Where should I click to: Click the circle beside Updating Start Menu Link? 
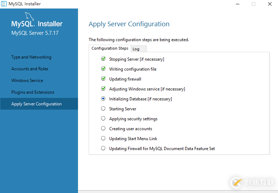(x=103, y=138)
